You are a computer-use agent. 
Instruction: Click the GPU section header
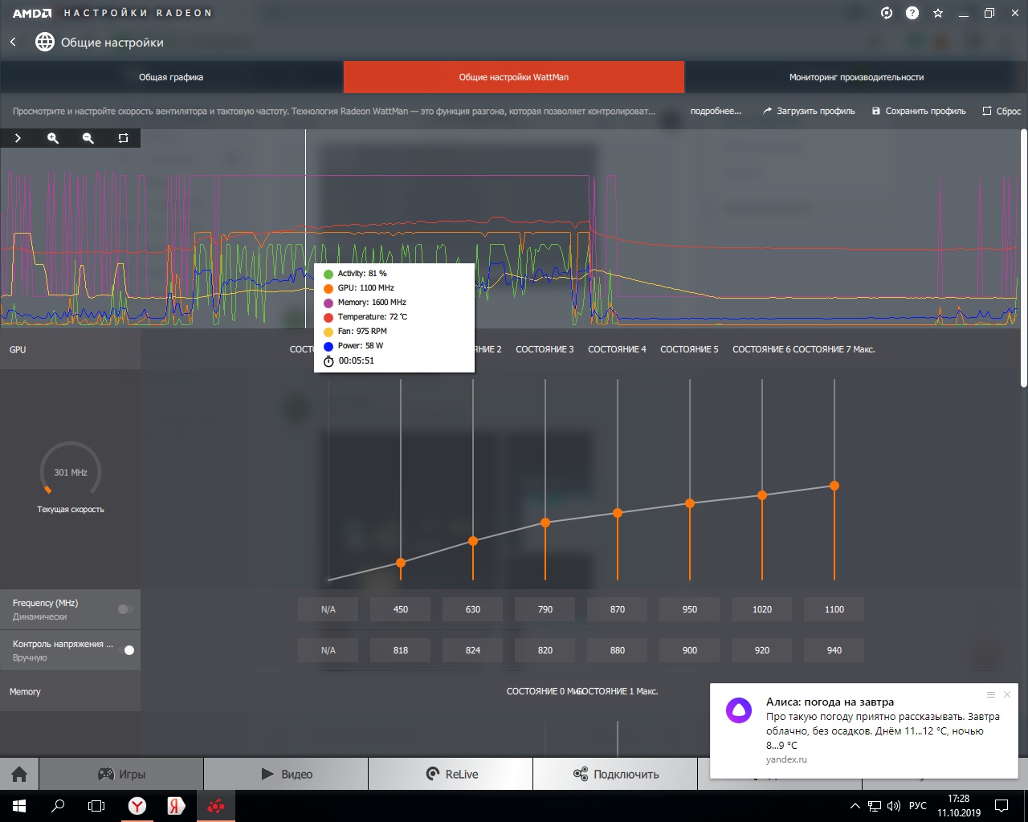(x=18, y=349)
